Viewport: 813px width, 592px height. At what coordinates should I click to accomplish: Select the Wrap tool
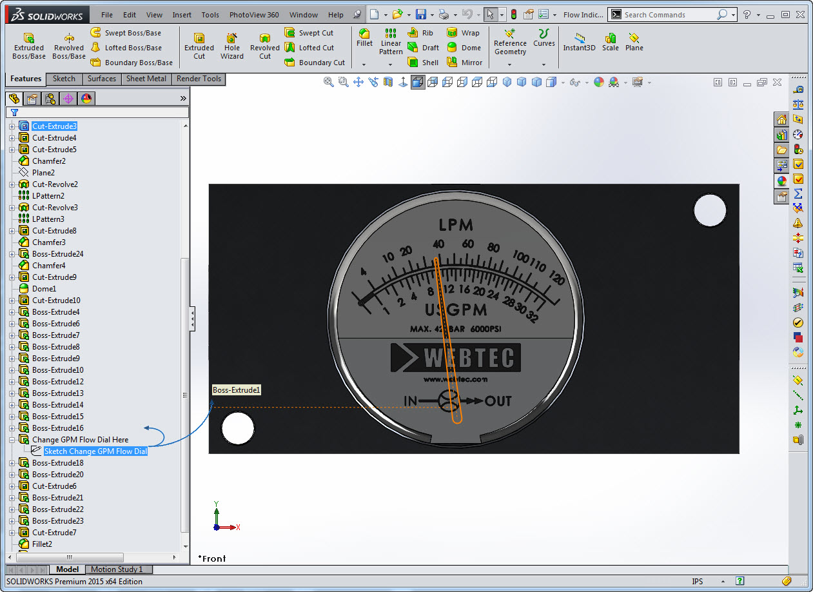[463, 33]
